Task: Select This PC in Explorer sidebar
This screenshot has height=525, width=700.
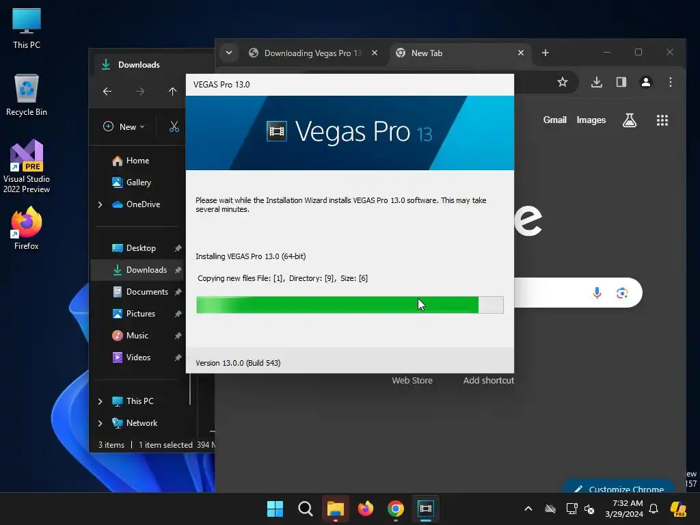Action: 139,401
